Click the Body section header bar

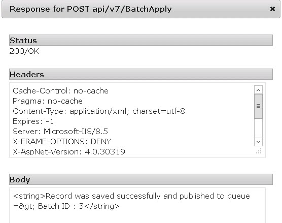[141, 179]
